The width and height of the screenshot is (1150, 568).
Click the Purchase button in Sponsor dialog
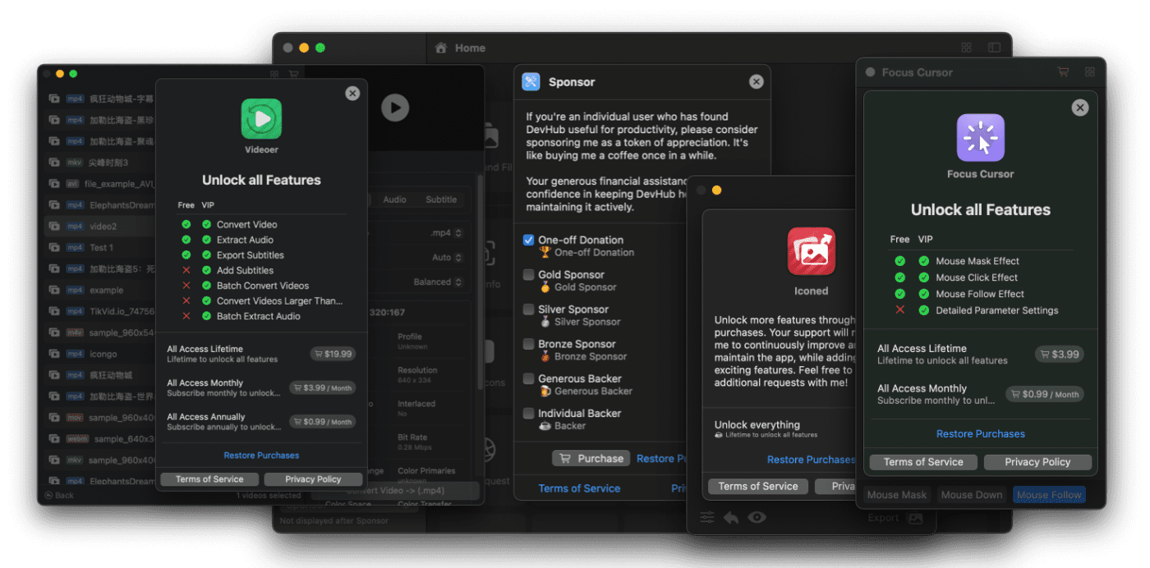[x=591, y=459]
